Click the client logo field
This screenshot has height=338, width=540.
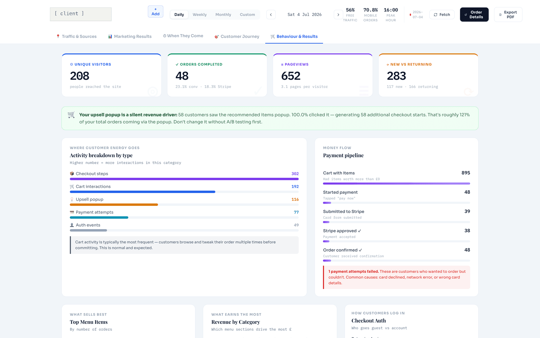tap(81, 14)
